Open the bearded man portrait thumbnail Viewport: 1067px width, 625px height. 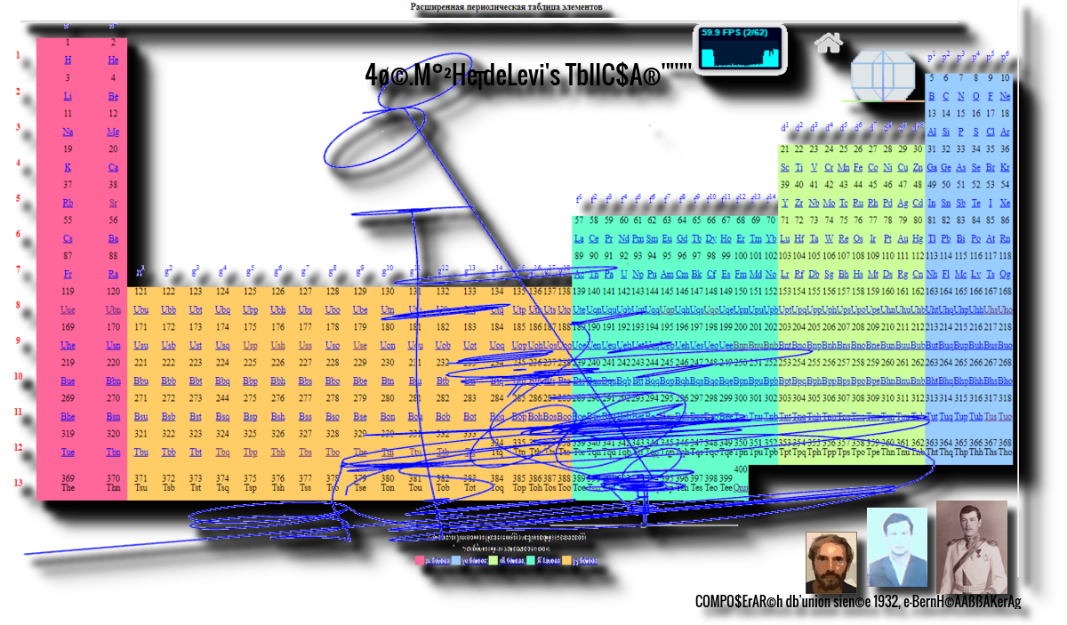830,562
